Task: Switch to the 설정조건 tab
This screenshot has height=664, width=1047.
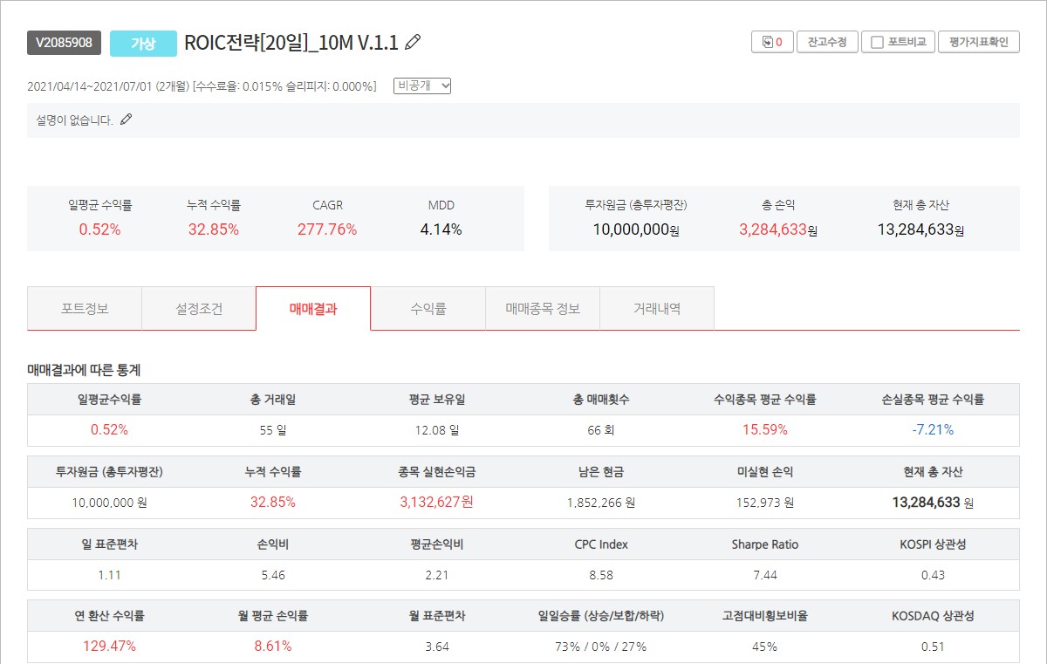Action: 199,308
